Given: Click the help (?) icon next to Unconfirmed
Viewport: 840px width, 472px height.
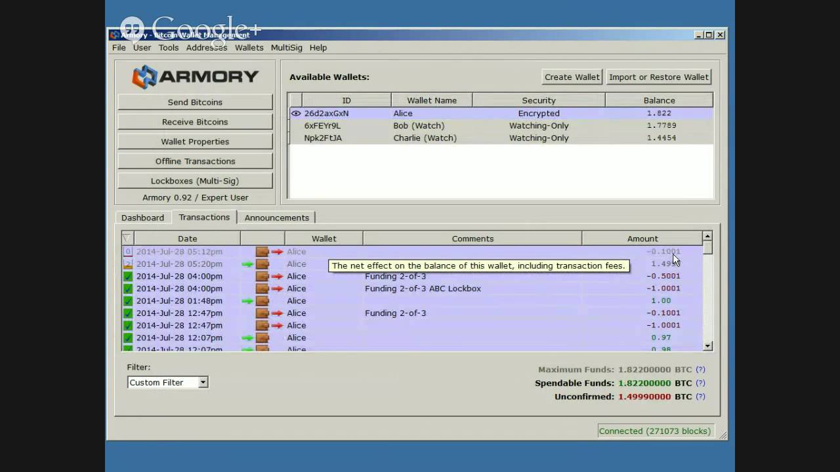Looking at the screenshot, I should tap(700, 397).
